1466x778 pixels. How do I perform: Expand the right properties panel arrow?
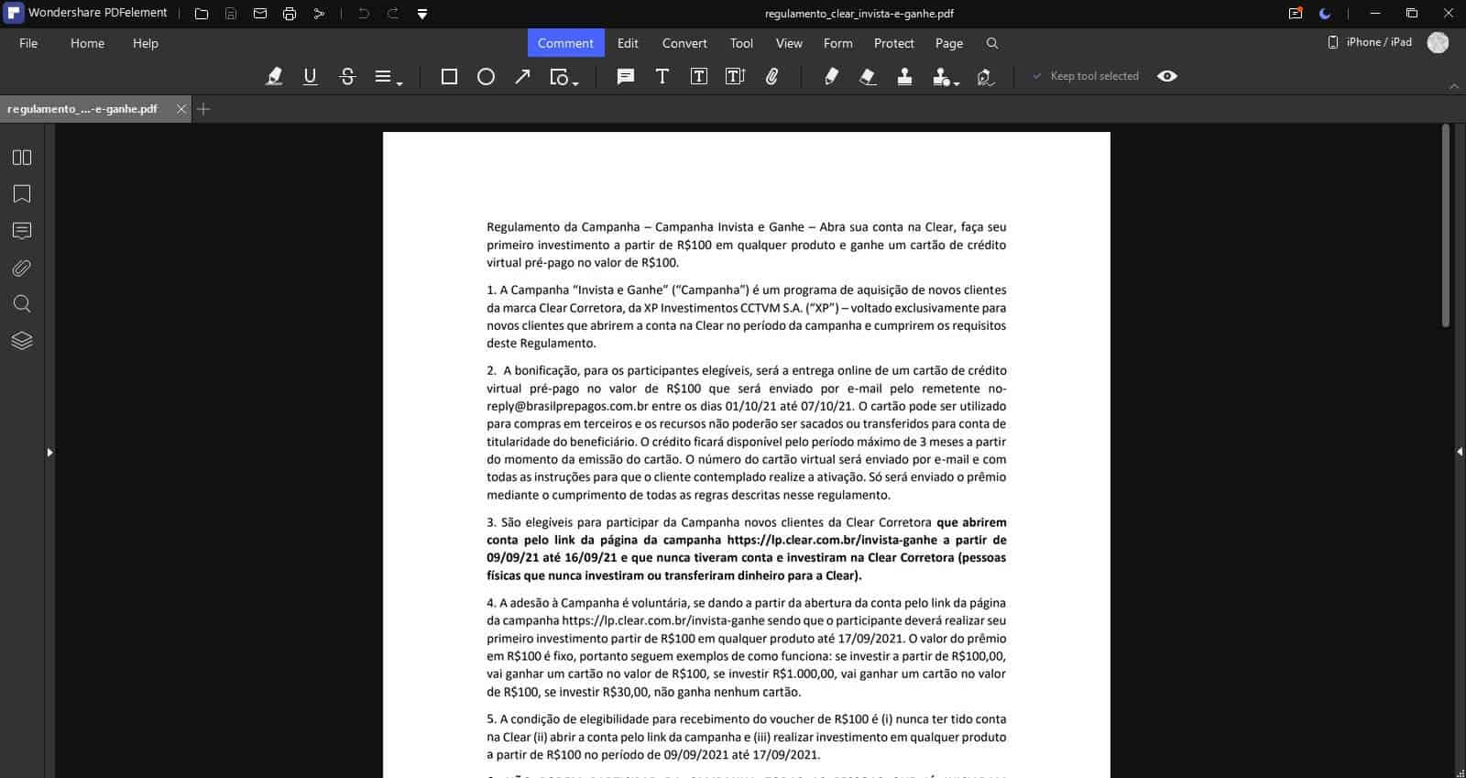click(1459, 452)
